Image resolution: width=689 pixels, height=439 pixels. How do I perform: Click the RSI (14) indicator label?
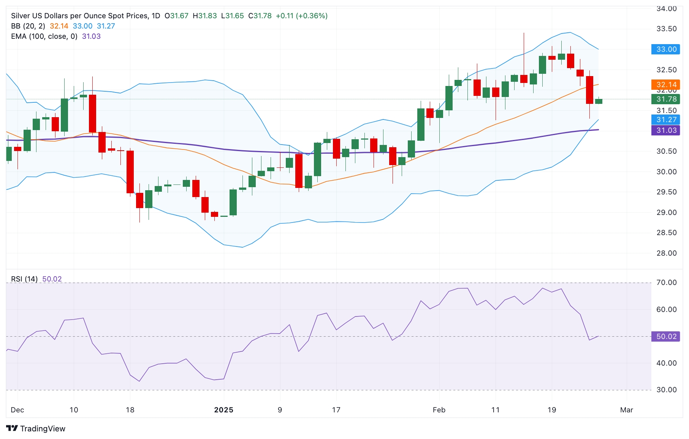tap(24, 279)
